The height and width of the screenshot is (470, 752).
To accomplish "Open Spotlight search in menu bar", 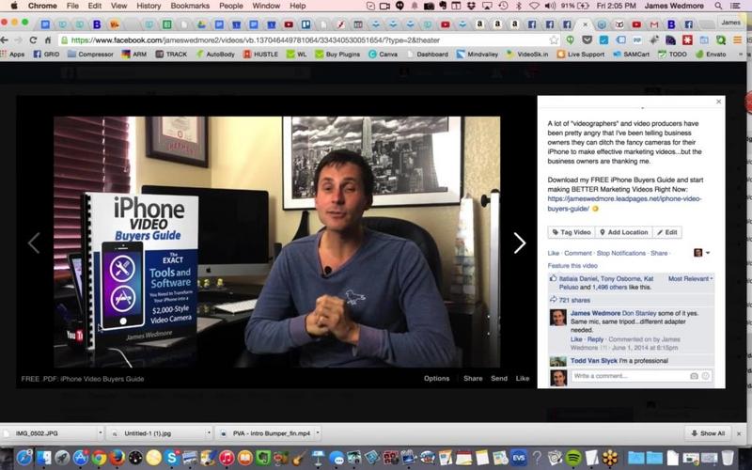I will point(718,6).
